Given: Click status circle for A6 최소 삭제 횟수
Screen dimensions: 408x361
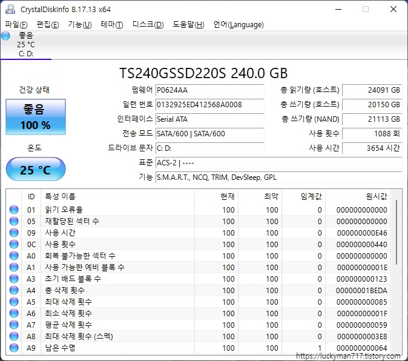Looking at the screenshot, I should tap(14, 313).
